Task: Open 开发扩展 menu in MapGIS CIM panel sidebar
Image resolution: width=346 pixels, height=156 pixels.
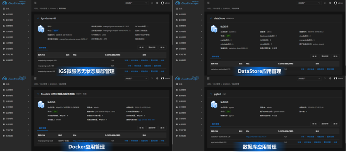Action: click(16, 130)
